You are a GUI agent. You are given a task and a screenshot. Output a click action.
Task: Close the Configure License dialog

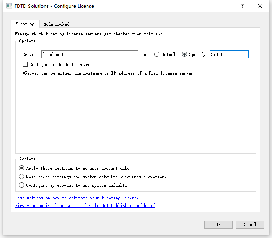pyautogui.click(x=260, y=6)
